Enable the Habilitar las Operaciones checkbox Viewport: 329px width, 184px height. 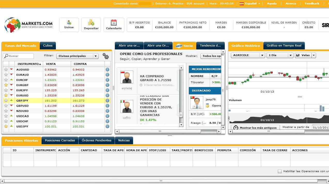coord(280,171)
